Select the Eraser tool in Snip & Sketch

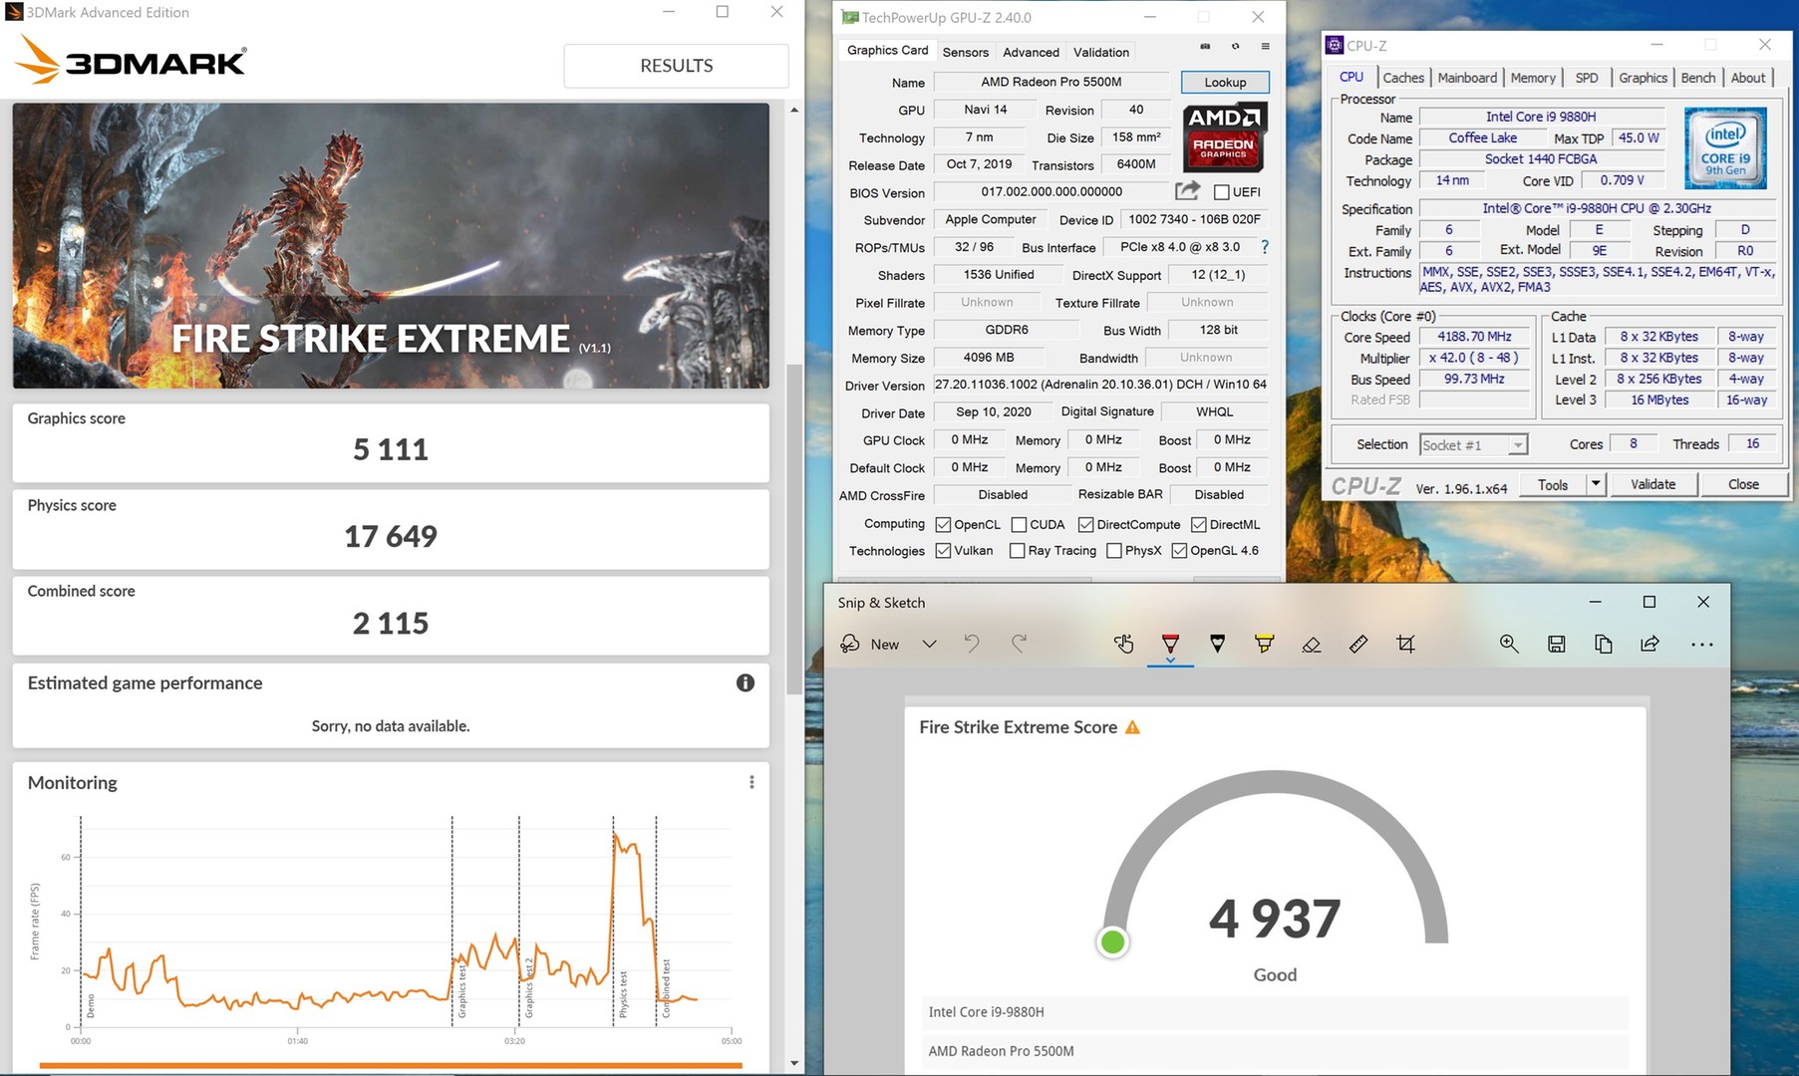(x=1312, y=645)
